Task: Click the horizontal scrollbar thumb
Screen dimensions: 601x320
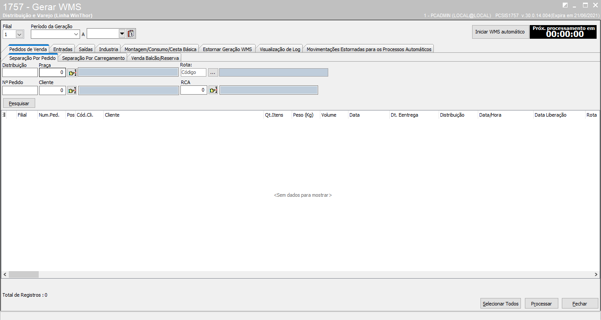Action: [x=24, y=274]
